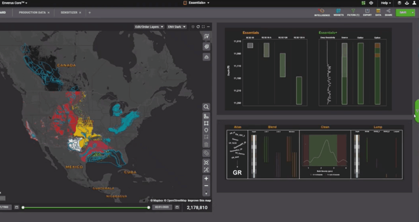Open the Intelligence tool in the toolbar
The image size is (419, 222).
point(322,12)
